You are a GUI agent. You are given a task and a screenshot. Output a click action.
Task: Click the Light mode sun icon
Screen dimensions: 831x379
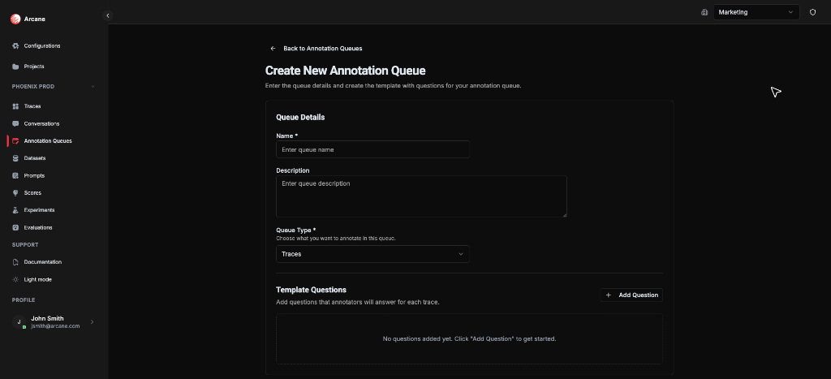(x=15, y=280)
